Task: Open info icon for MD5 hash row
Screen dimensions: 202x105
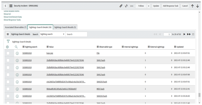Action: (17, 89)
